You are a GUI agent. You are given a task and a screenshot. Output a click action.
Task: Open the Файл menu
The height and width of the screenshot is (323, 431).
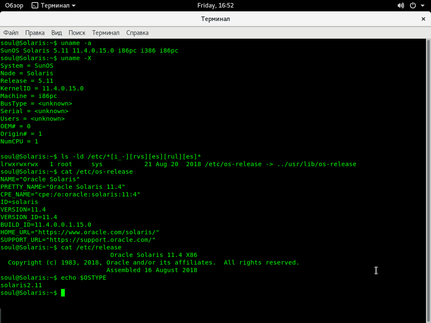pyautogui.click(x=11, y=33)
